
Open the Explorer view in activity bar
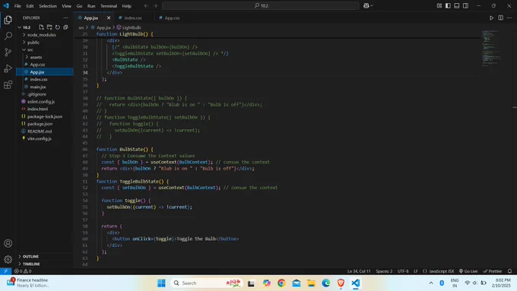tap(8, 20)
